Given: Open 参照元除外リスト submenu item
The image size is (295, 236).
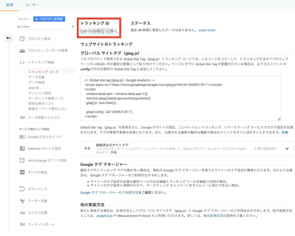Looking at the screenshot, I should pos(41,104).
